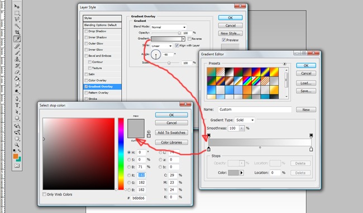363x213 pixels.
Task: Select the Move tool
Action: (17, 6)
